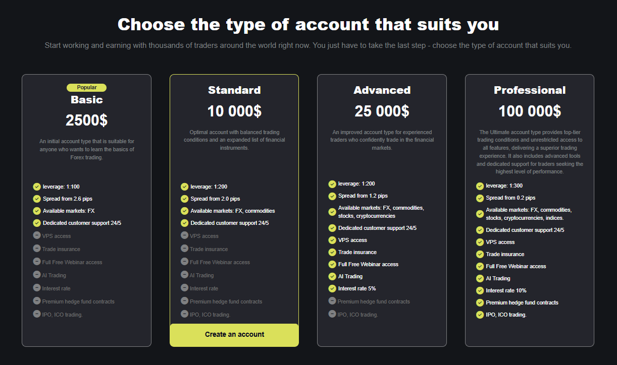Viewport: 617px width, 365px height.
Task: Toggle the disabled Premium hedge fund contracts on Advanced
Action: (332, 300)
